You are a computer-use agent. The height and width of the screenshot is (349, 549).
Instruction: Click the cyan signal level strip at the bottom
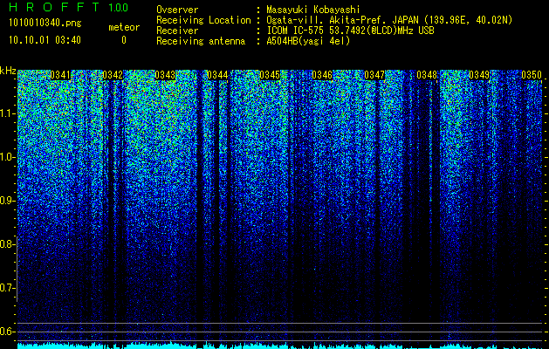pos(280,346)
